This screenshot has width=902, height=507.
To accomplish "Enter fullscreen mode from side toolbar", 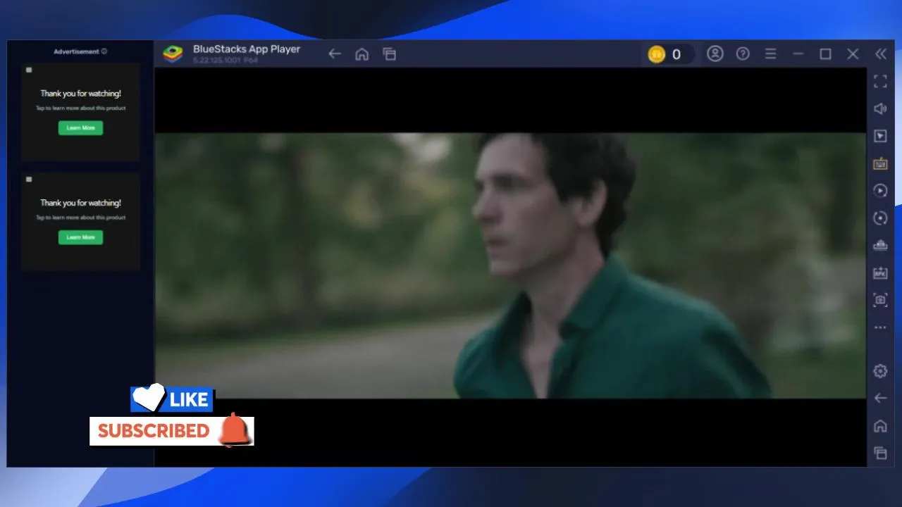I will point(880,82).
